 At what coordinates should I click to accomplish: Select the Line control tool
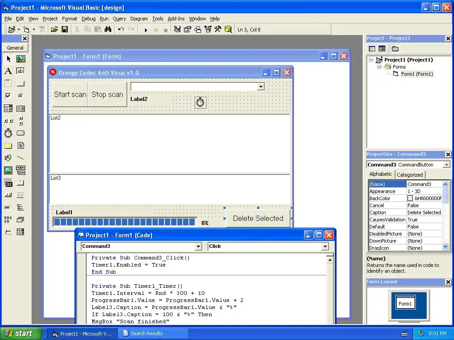click(x=20, y=158)
